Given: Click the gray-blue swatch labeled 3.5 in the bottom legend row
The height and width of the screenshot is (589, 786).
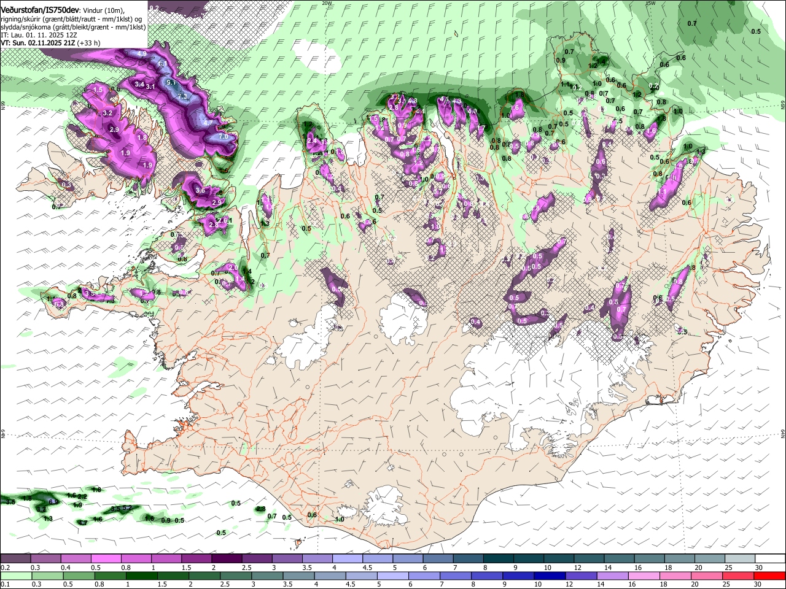Looking at the screenshot, I should [x=298, y=576].
